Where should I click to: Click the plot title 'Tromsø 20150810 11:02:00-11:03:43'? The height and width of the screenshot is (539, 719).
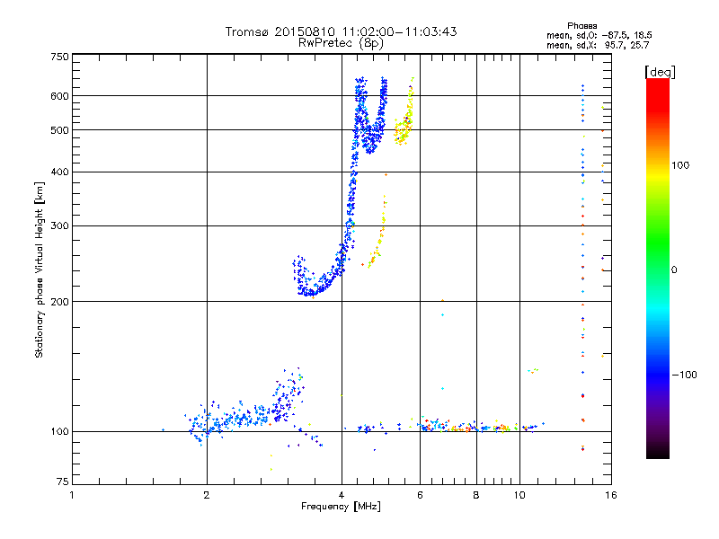coord(341,31)
